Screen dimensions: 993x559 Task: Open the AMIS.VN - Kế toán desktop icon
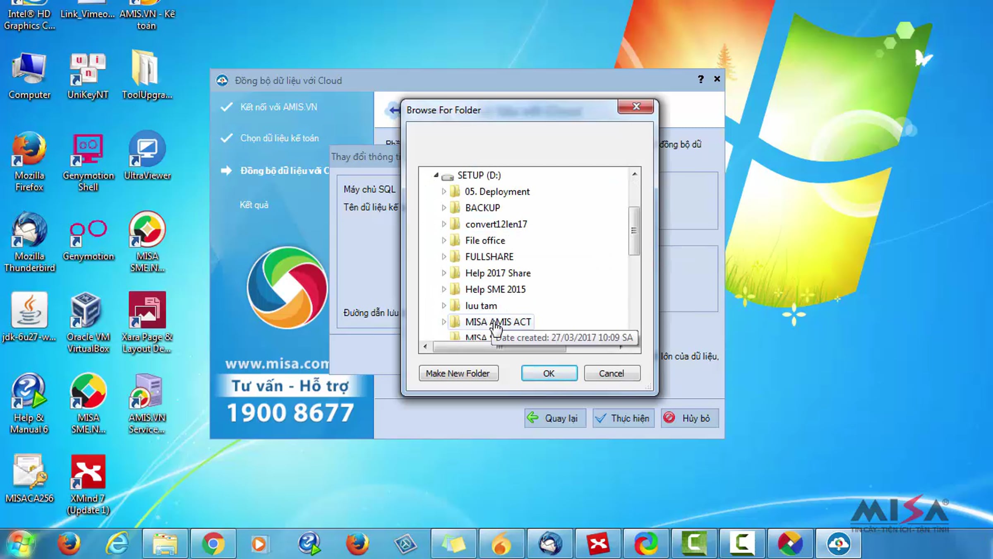click(x=147, y=16)
